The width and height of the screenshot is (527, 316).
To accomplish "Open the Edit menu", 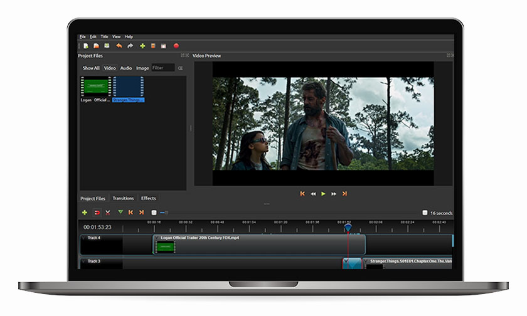I will [x=93, y=36].
